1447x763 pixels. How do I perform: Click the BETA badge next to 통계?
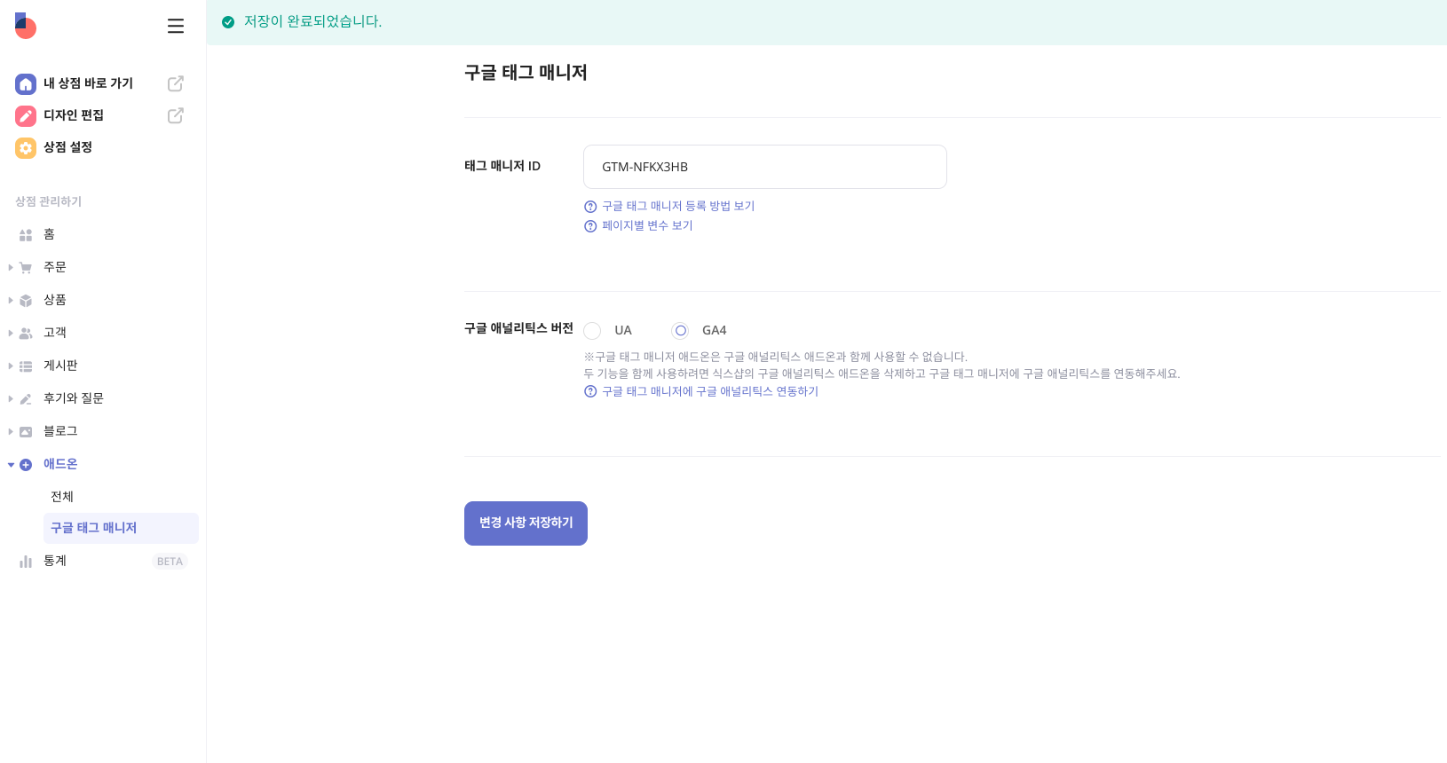170,562
